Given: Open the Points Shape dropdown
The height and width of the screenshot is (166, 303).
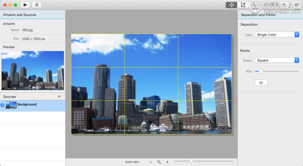Looking at the screenshot, I should tap(277, 60).
